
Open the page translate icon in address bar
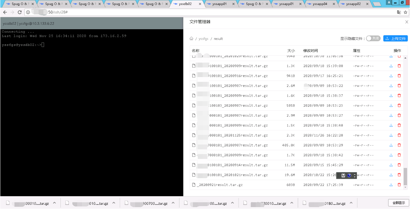399,12
